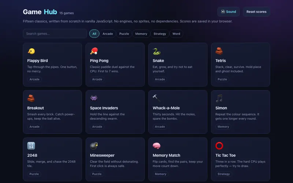
Task: Click "Flip cards, find the pairs" text
Action: [x=178, y=164]
